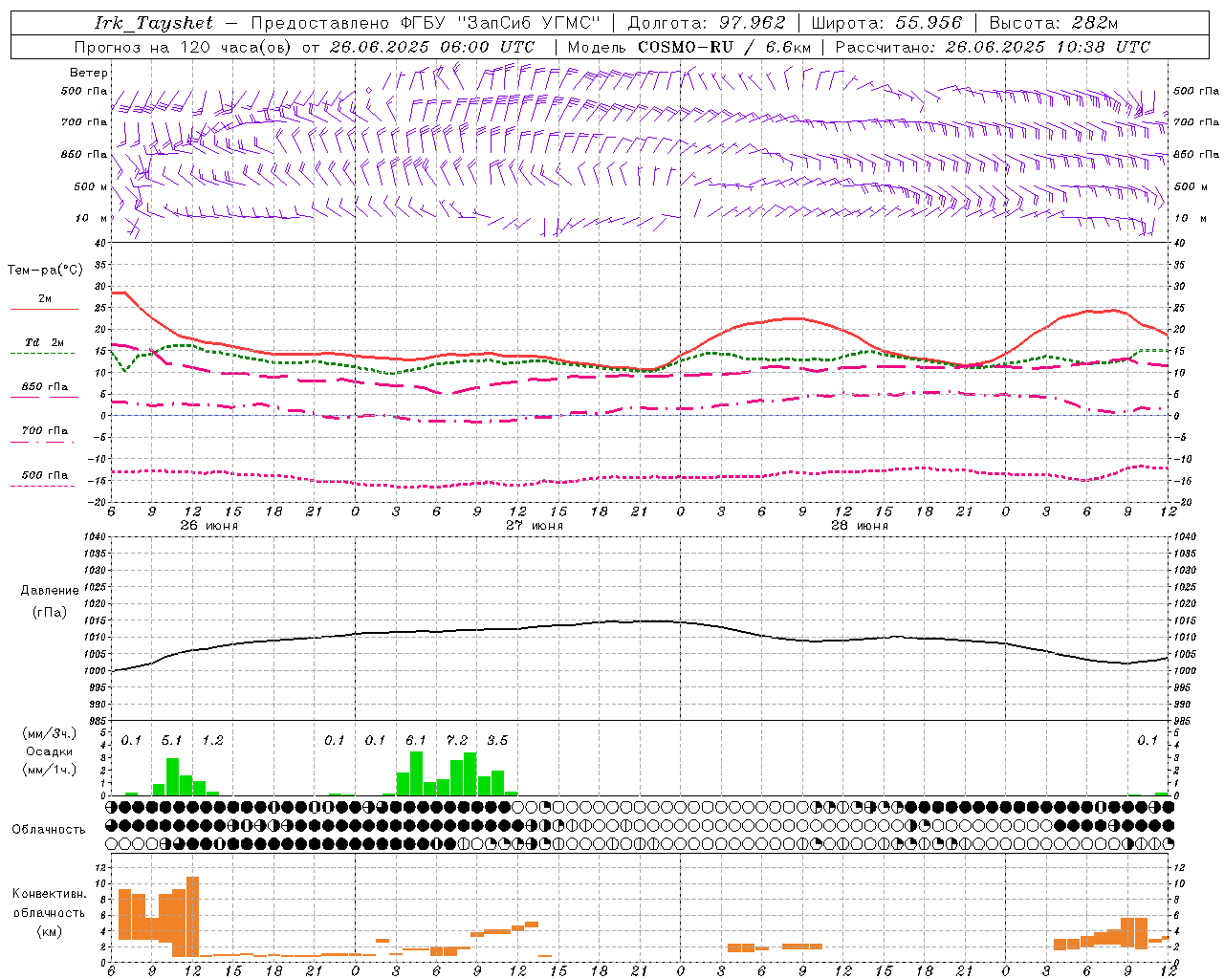Viewport: 1224px width, 979px height.
Task: Select the provider text ФГБУ "ЗапСиб УГМС"
Action: (x=498, y=23)
